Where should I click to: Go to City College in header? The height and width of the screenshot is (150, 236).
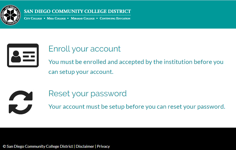33,18
